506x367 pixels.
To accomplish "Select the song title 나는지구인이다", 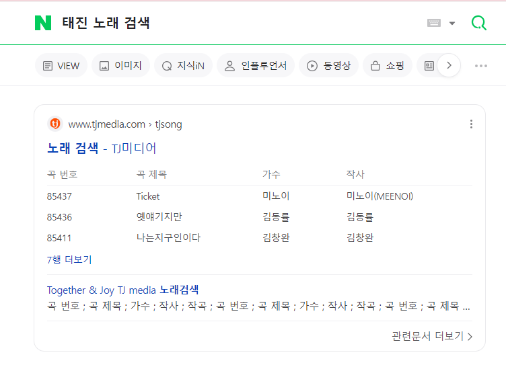I will [168, 238].
